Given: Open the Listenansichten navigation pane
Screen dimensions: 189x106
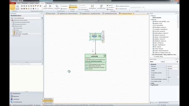Looking at the screenshot, I should pos(27,99).
